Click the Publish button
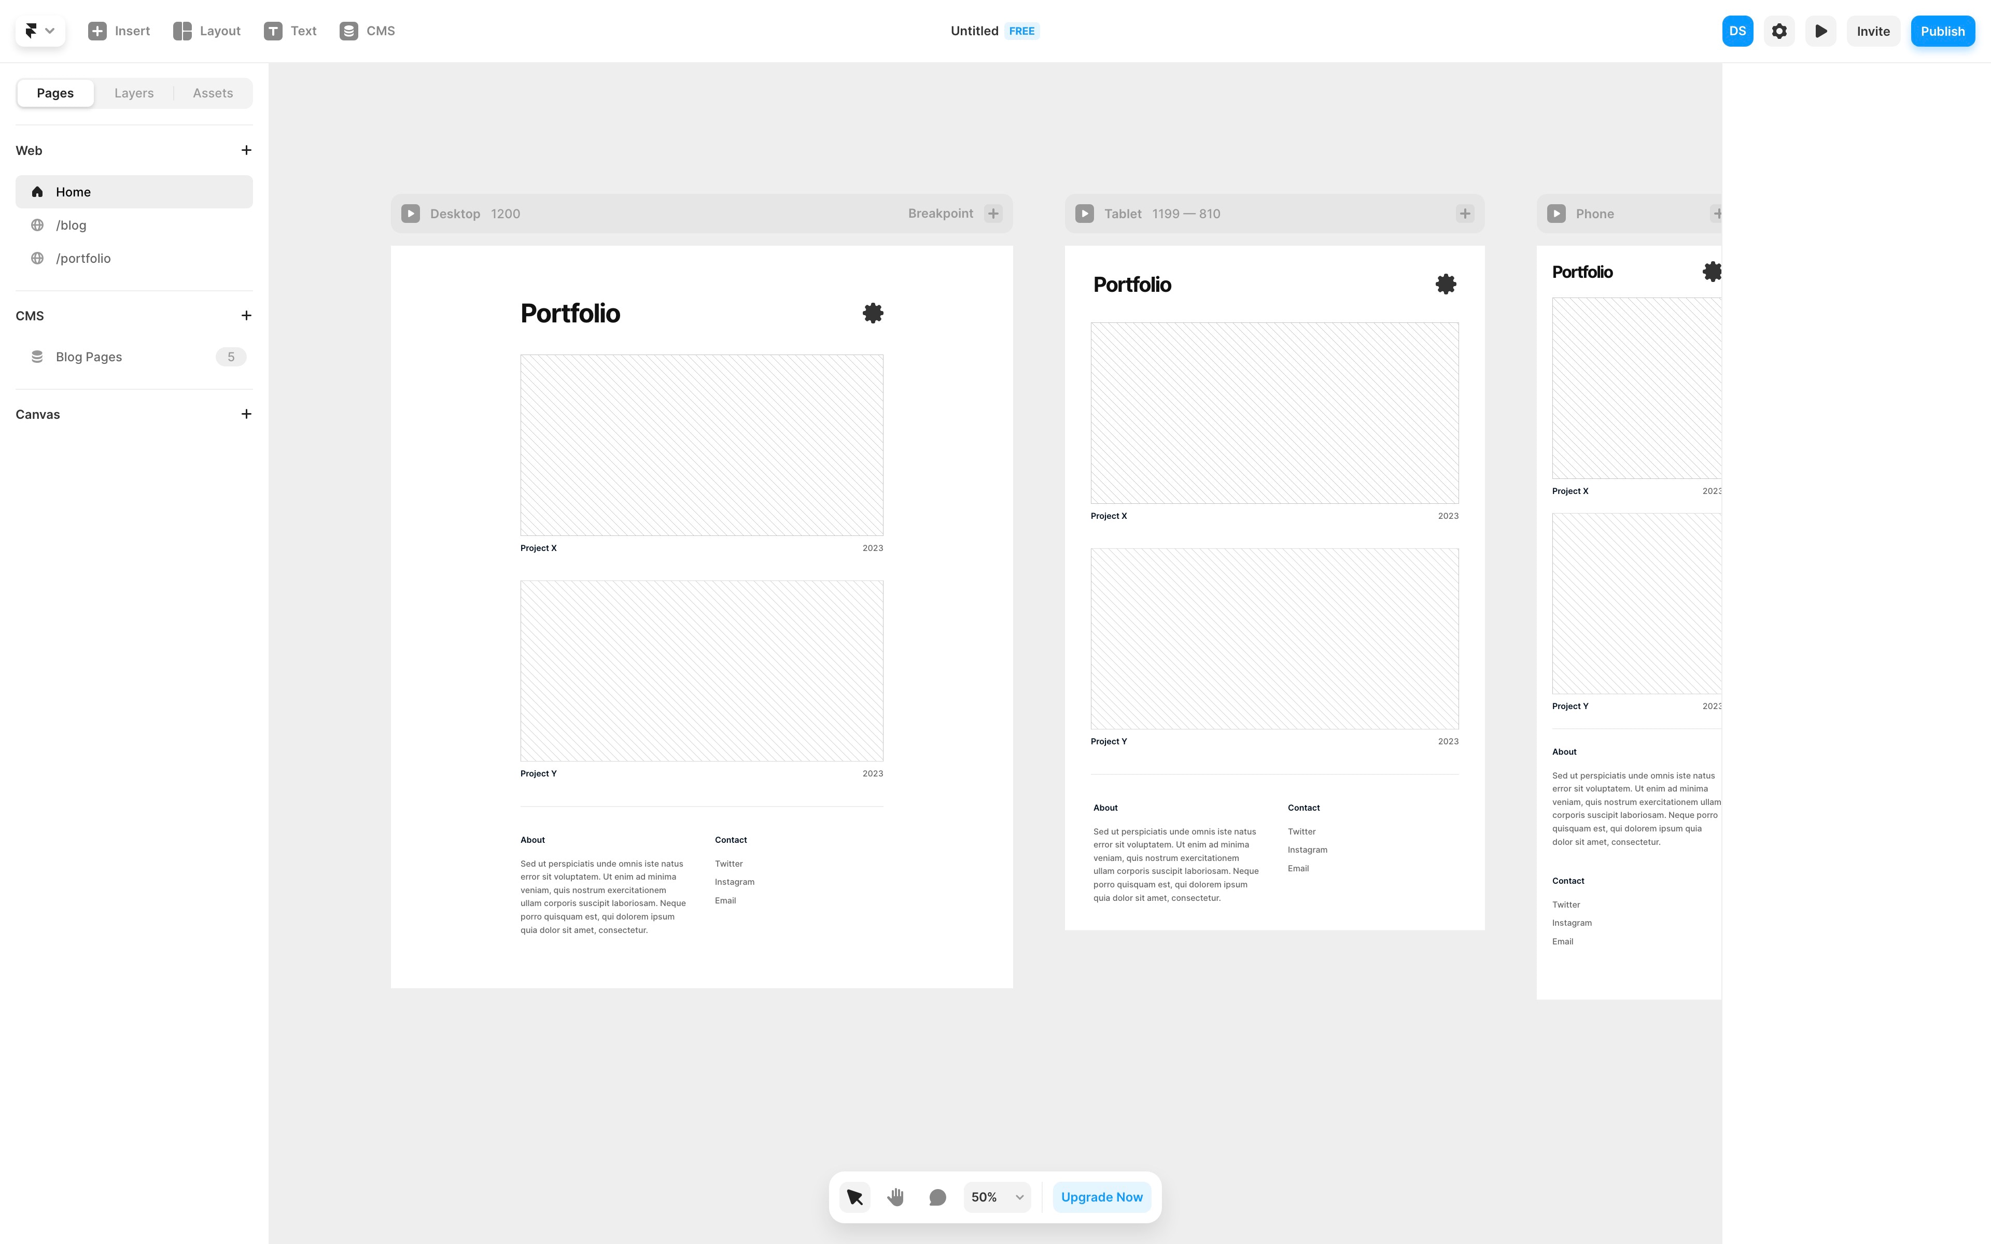Viewport: 1991px width, 1244px height. click(x=1942, y=31)
